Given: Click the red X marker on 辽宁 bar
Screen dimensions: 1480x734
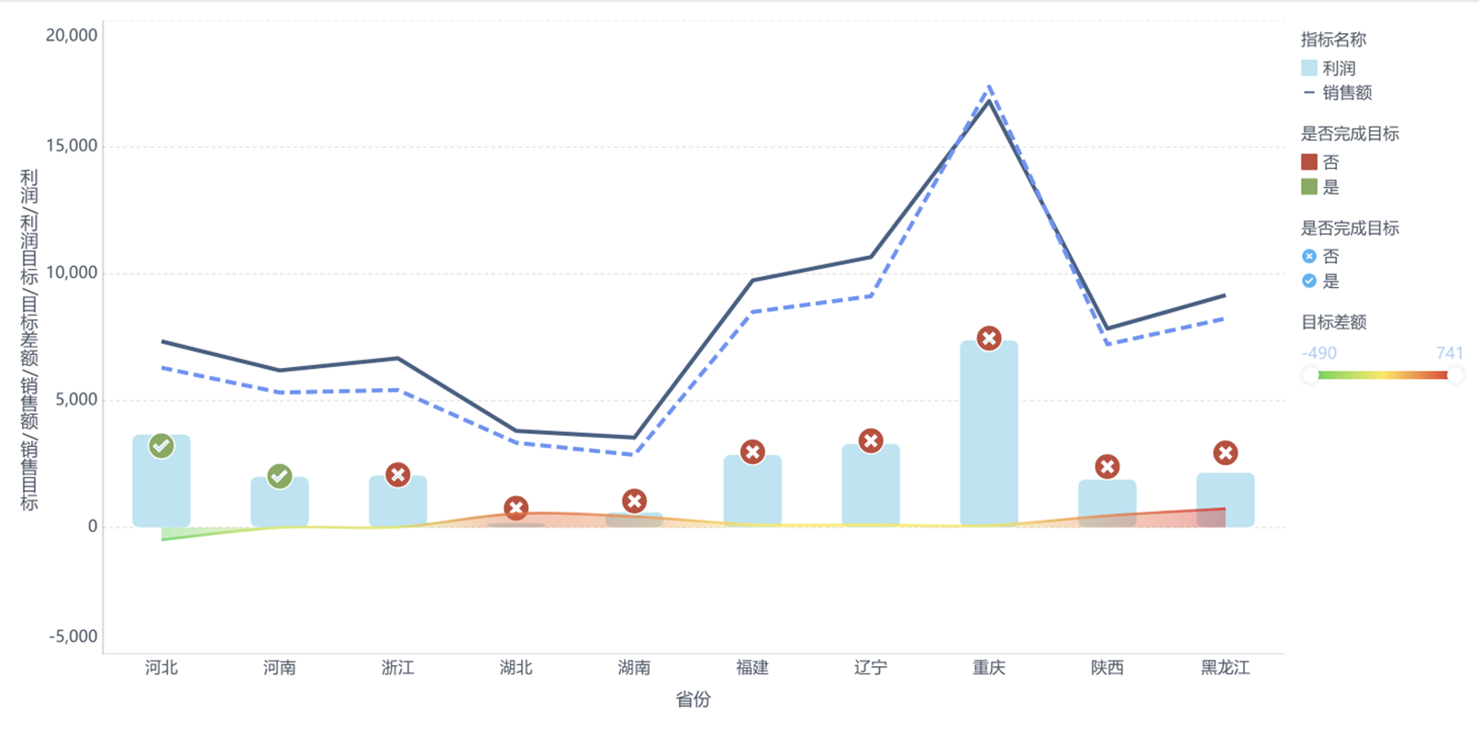Looking at the screenshot, I should [871, 441].
